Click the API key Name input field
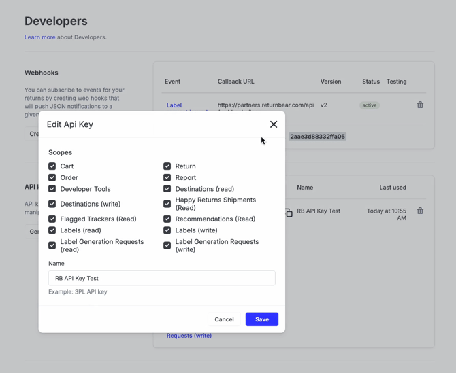 pyautogui.click(x=161, y=278)
